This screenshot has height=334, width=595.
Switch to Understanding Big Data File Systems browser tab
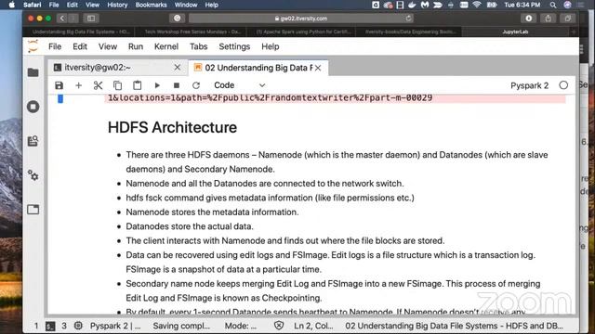(x=81, y=32)
